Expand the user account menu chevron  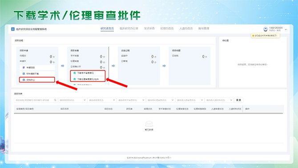(286, 29)
